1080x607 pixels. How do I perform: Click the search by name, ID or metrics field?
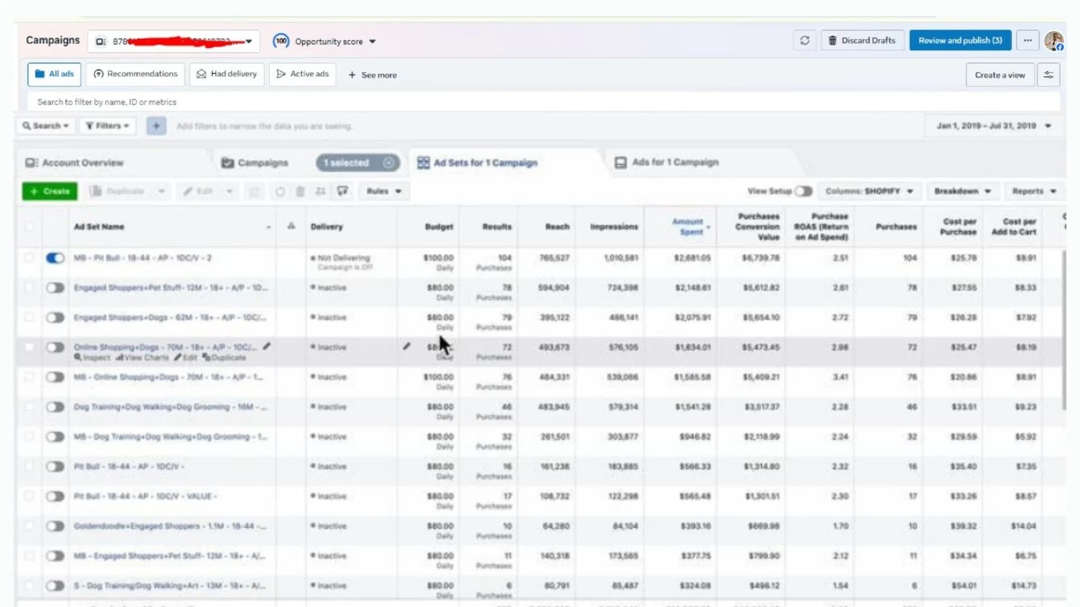point(543,102)
